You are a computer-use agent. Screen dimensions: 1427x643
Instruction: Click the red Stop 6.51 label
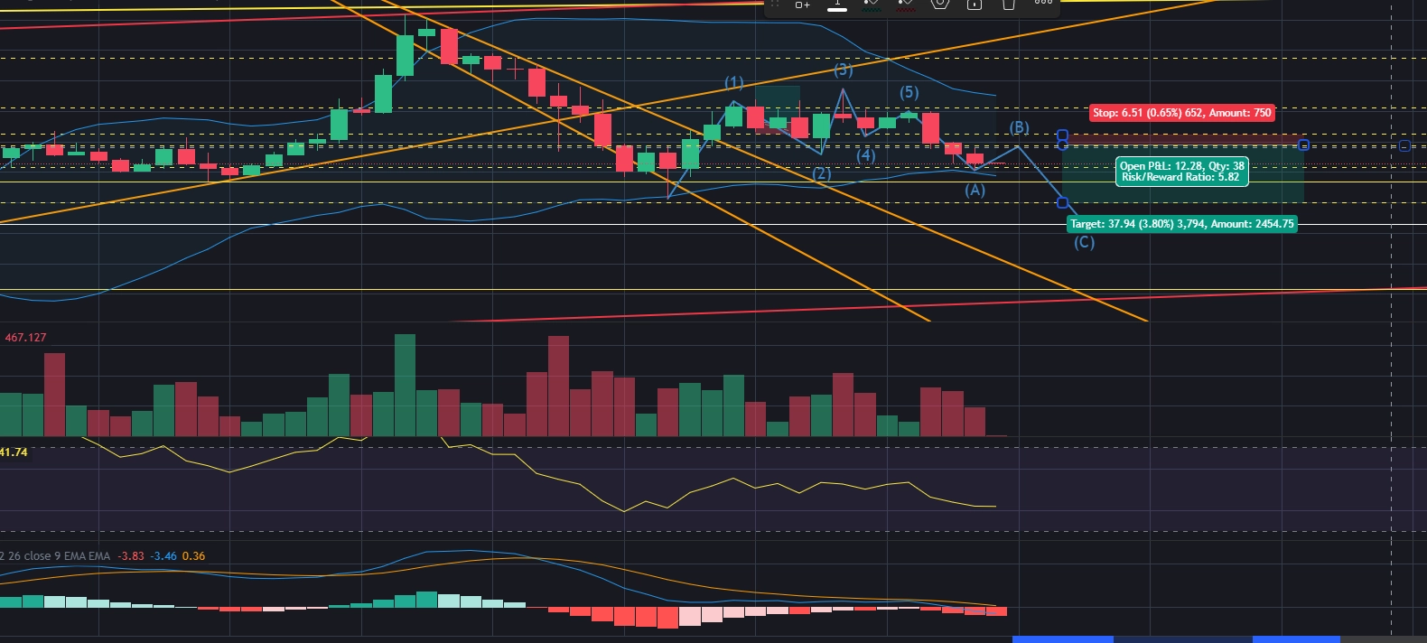(1181, 113)
